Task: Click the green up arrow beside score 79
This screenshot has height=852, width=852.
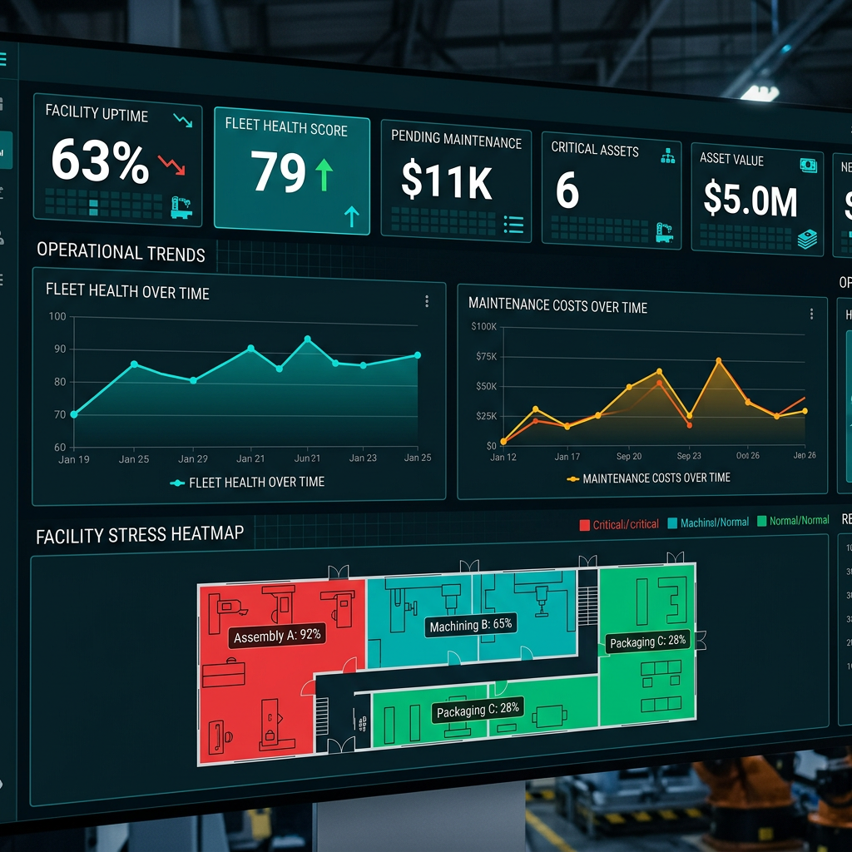Action: pos(324,176)
